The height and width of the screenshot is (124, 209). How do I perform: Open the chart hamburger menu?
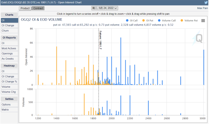[x=203, y=20]
